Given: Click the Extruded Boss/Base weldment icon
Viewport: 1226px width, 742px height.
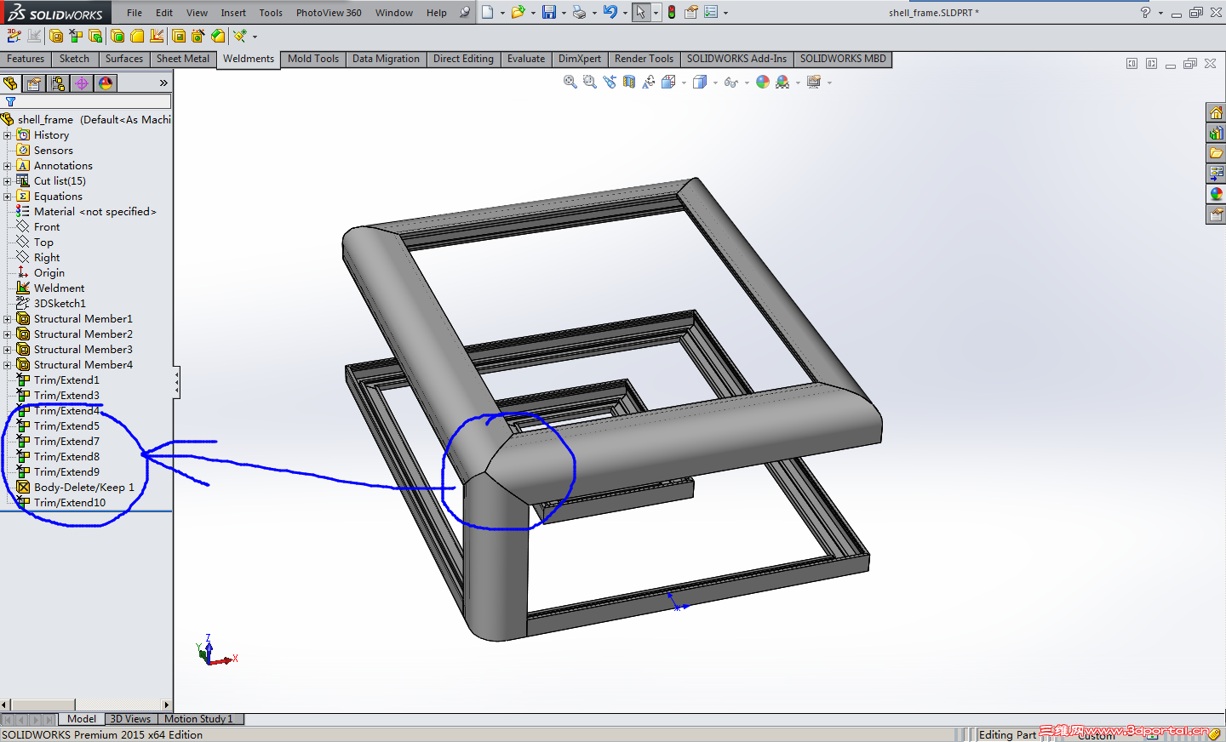Looking at the screenshot, I should click(x=95, y=36).
